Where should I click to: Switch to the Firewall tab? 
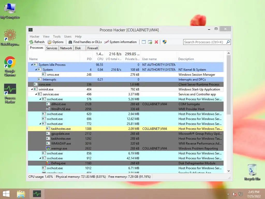pyautogui.click(x=92, y=48)
